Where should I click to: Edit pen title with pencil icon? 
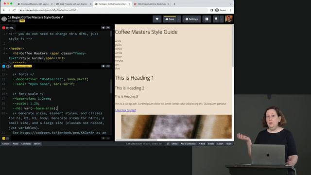[62, 17]
